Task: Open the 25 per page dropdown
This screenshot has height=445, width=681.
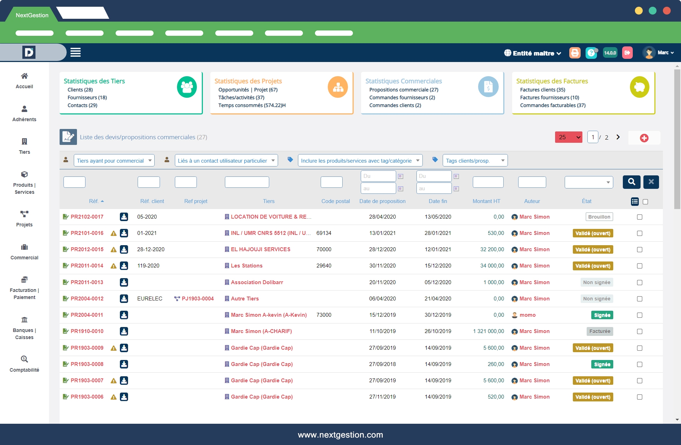Action: click(569, 137)
